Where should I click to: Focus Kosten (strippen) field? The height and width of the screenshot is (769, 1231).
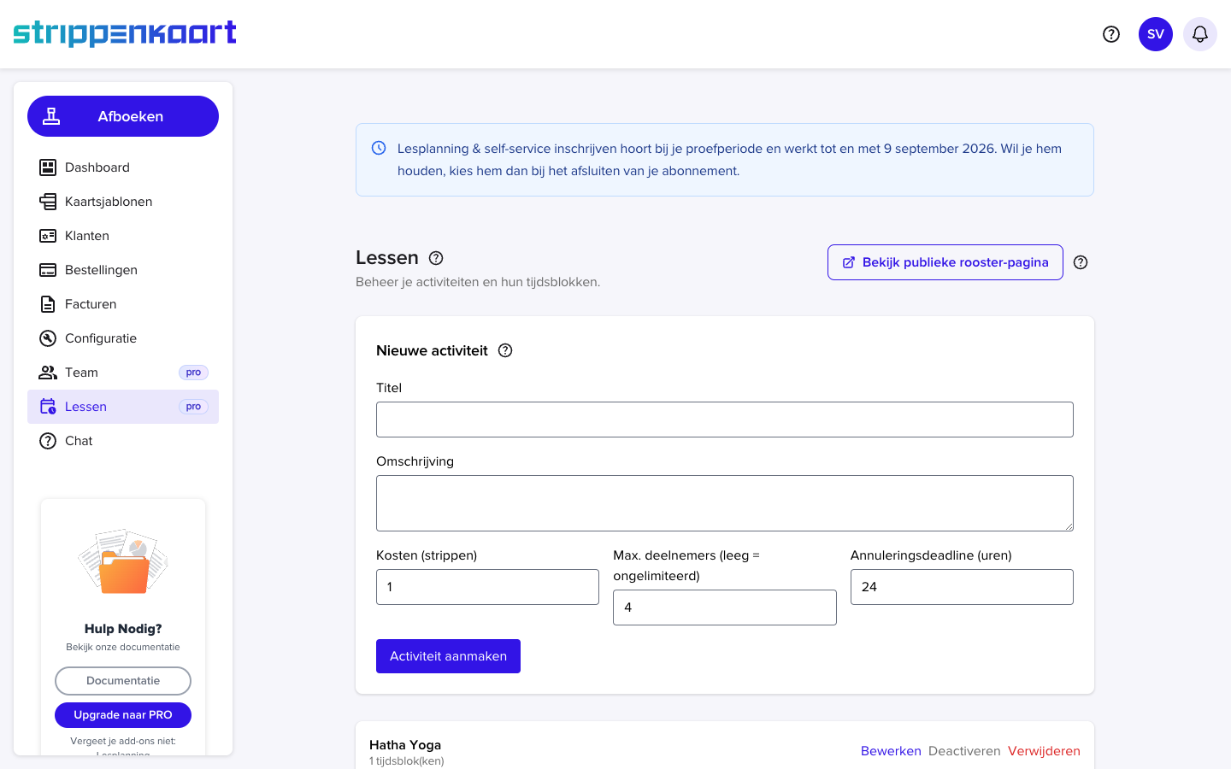coord(487,587)
